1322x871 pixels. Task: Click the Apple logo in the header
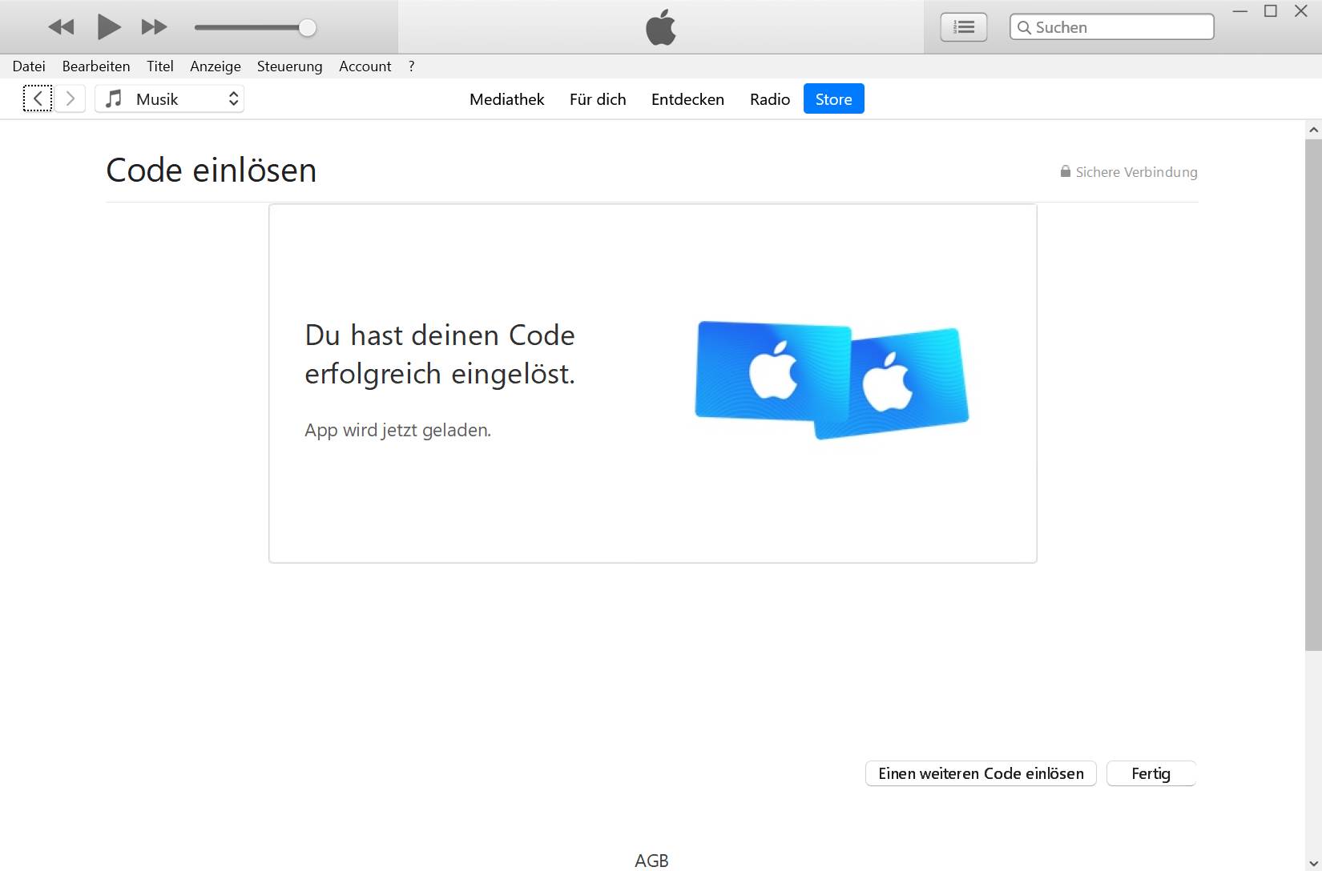coord(661,27)
